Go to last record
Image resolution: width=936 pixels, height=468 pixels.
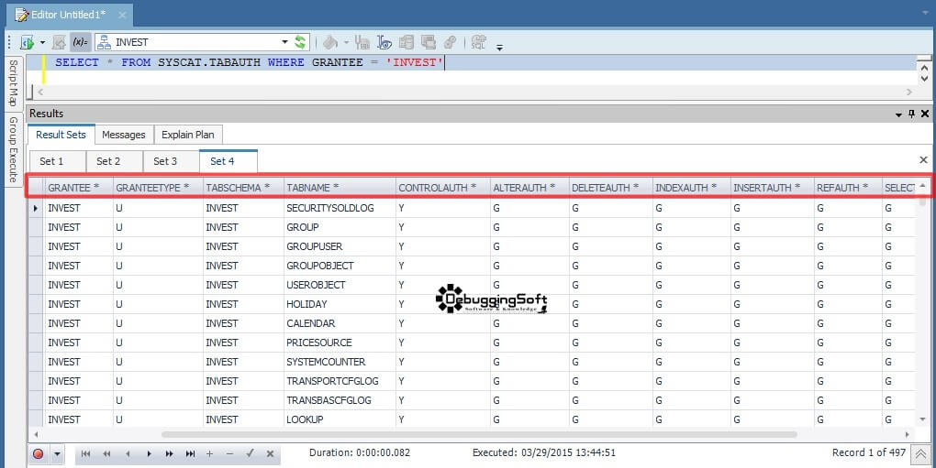191,453
